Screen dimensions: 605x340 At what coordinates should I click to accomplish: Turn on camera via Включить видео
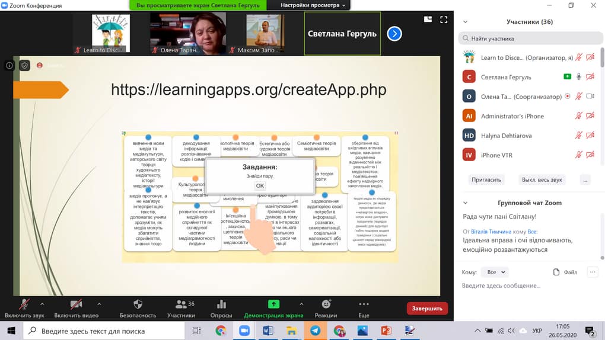(77, 308)
